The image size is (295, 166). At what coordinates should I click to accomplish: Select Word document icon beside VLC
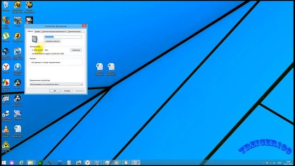pos(18,131)
